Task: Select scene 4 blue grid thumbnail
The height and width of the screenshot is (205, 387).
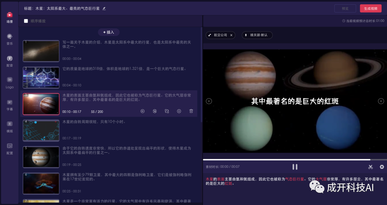Action: point(41,130)
